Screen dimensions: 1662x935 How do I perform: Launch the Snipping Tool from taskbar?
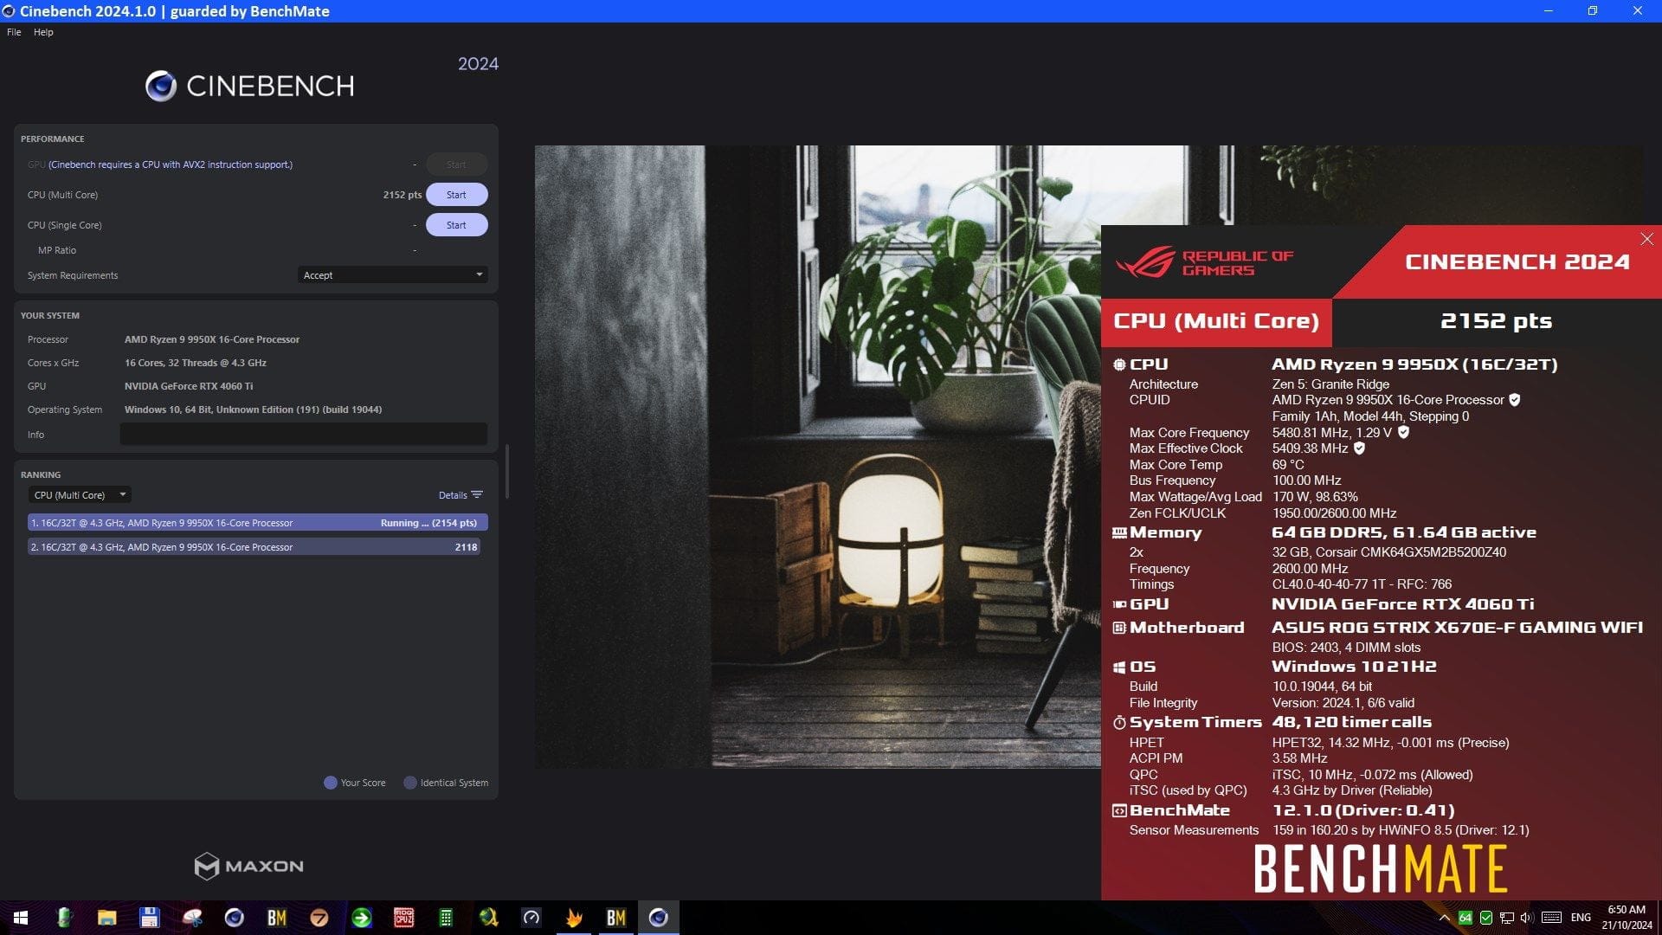click(x=191, y=918)
